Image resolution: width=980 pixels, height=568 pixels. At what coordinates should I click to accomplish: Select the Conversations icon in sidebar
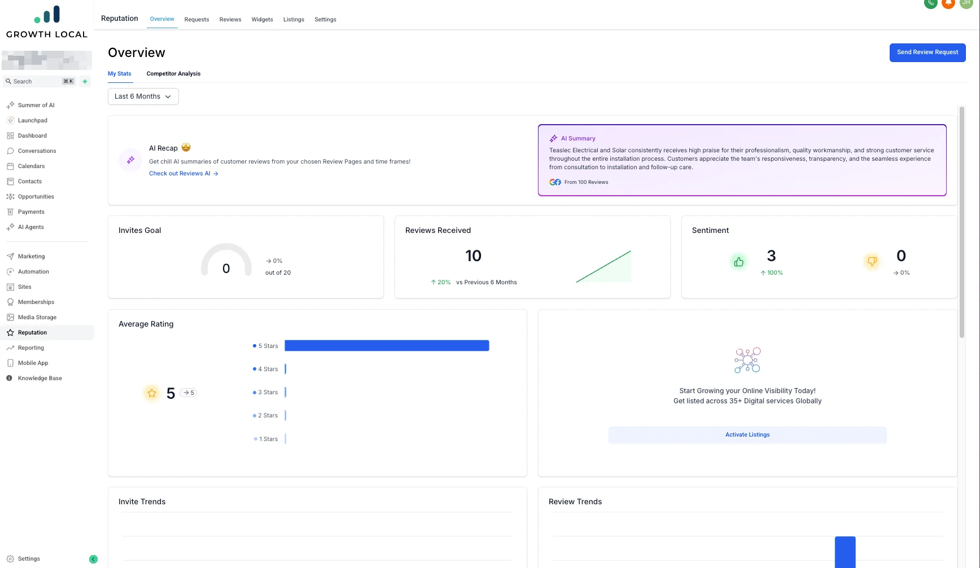click(10, 151)
